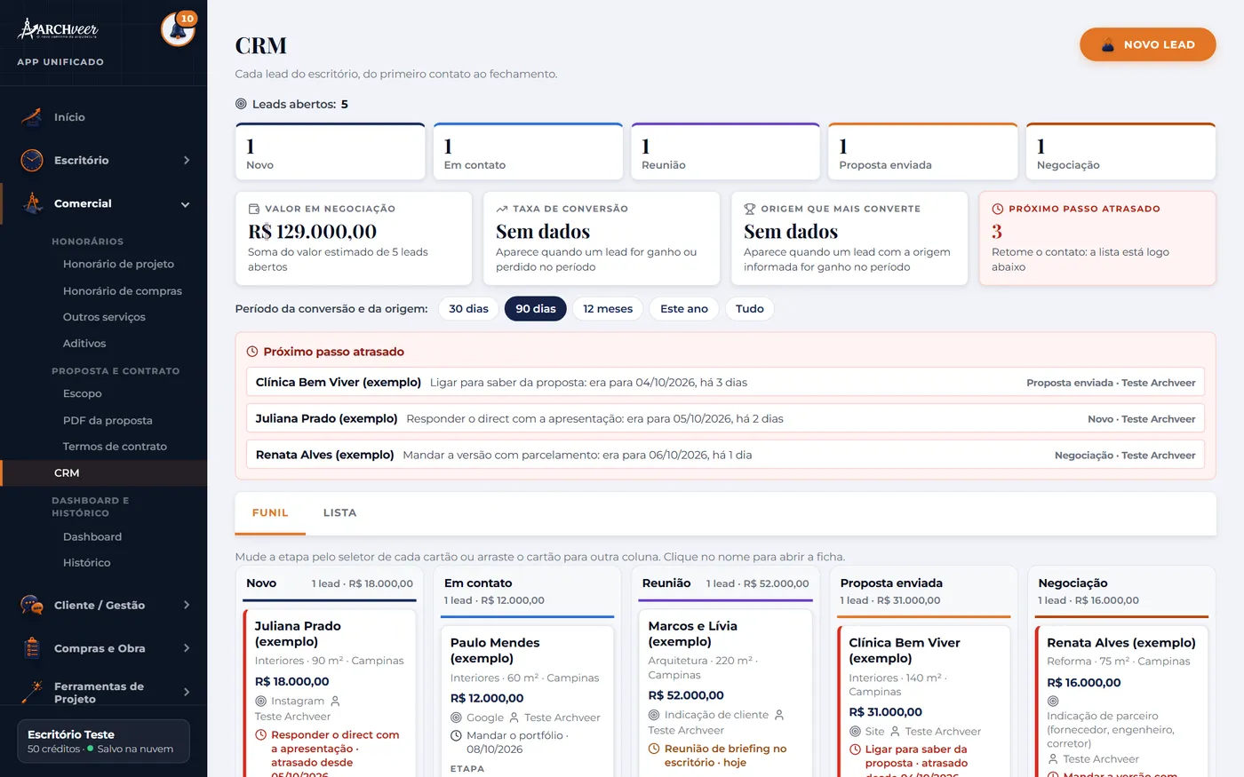
Task: Click the Proposta enviada stage summary card
Action: pyautogui.click(x=923, y=152)
